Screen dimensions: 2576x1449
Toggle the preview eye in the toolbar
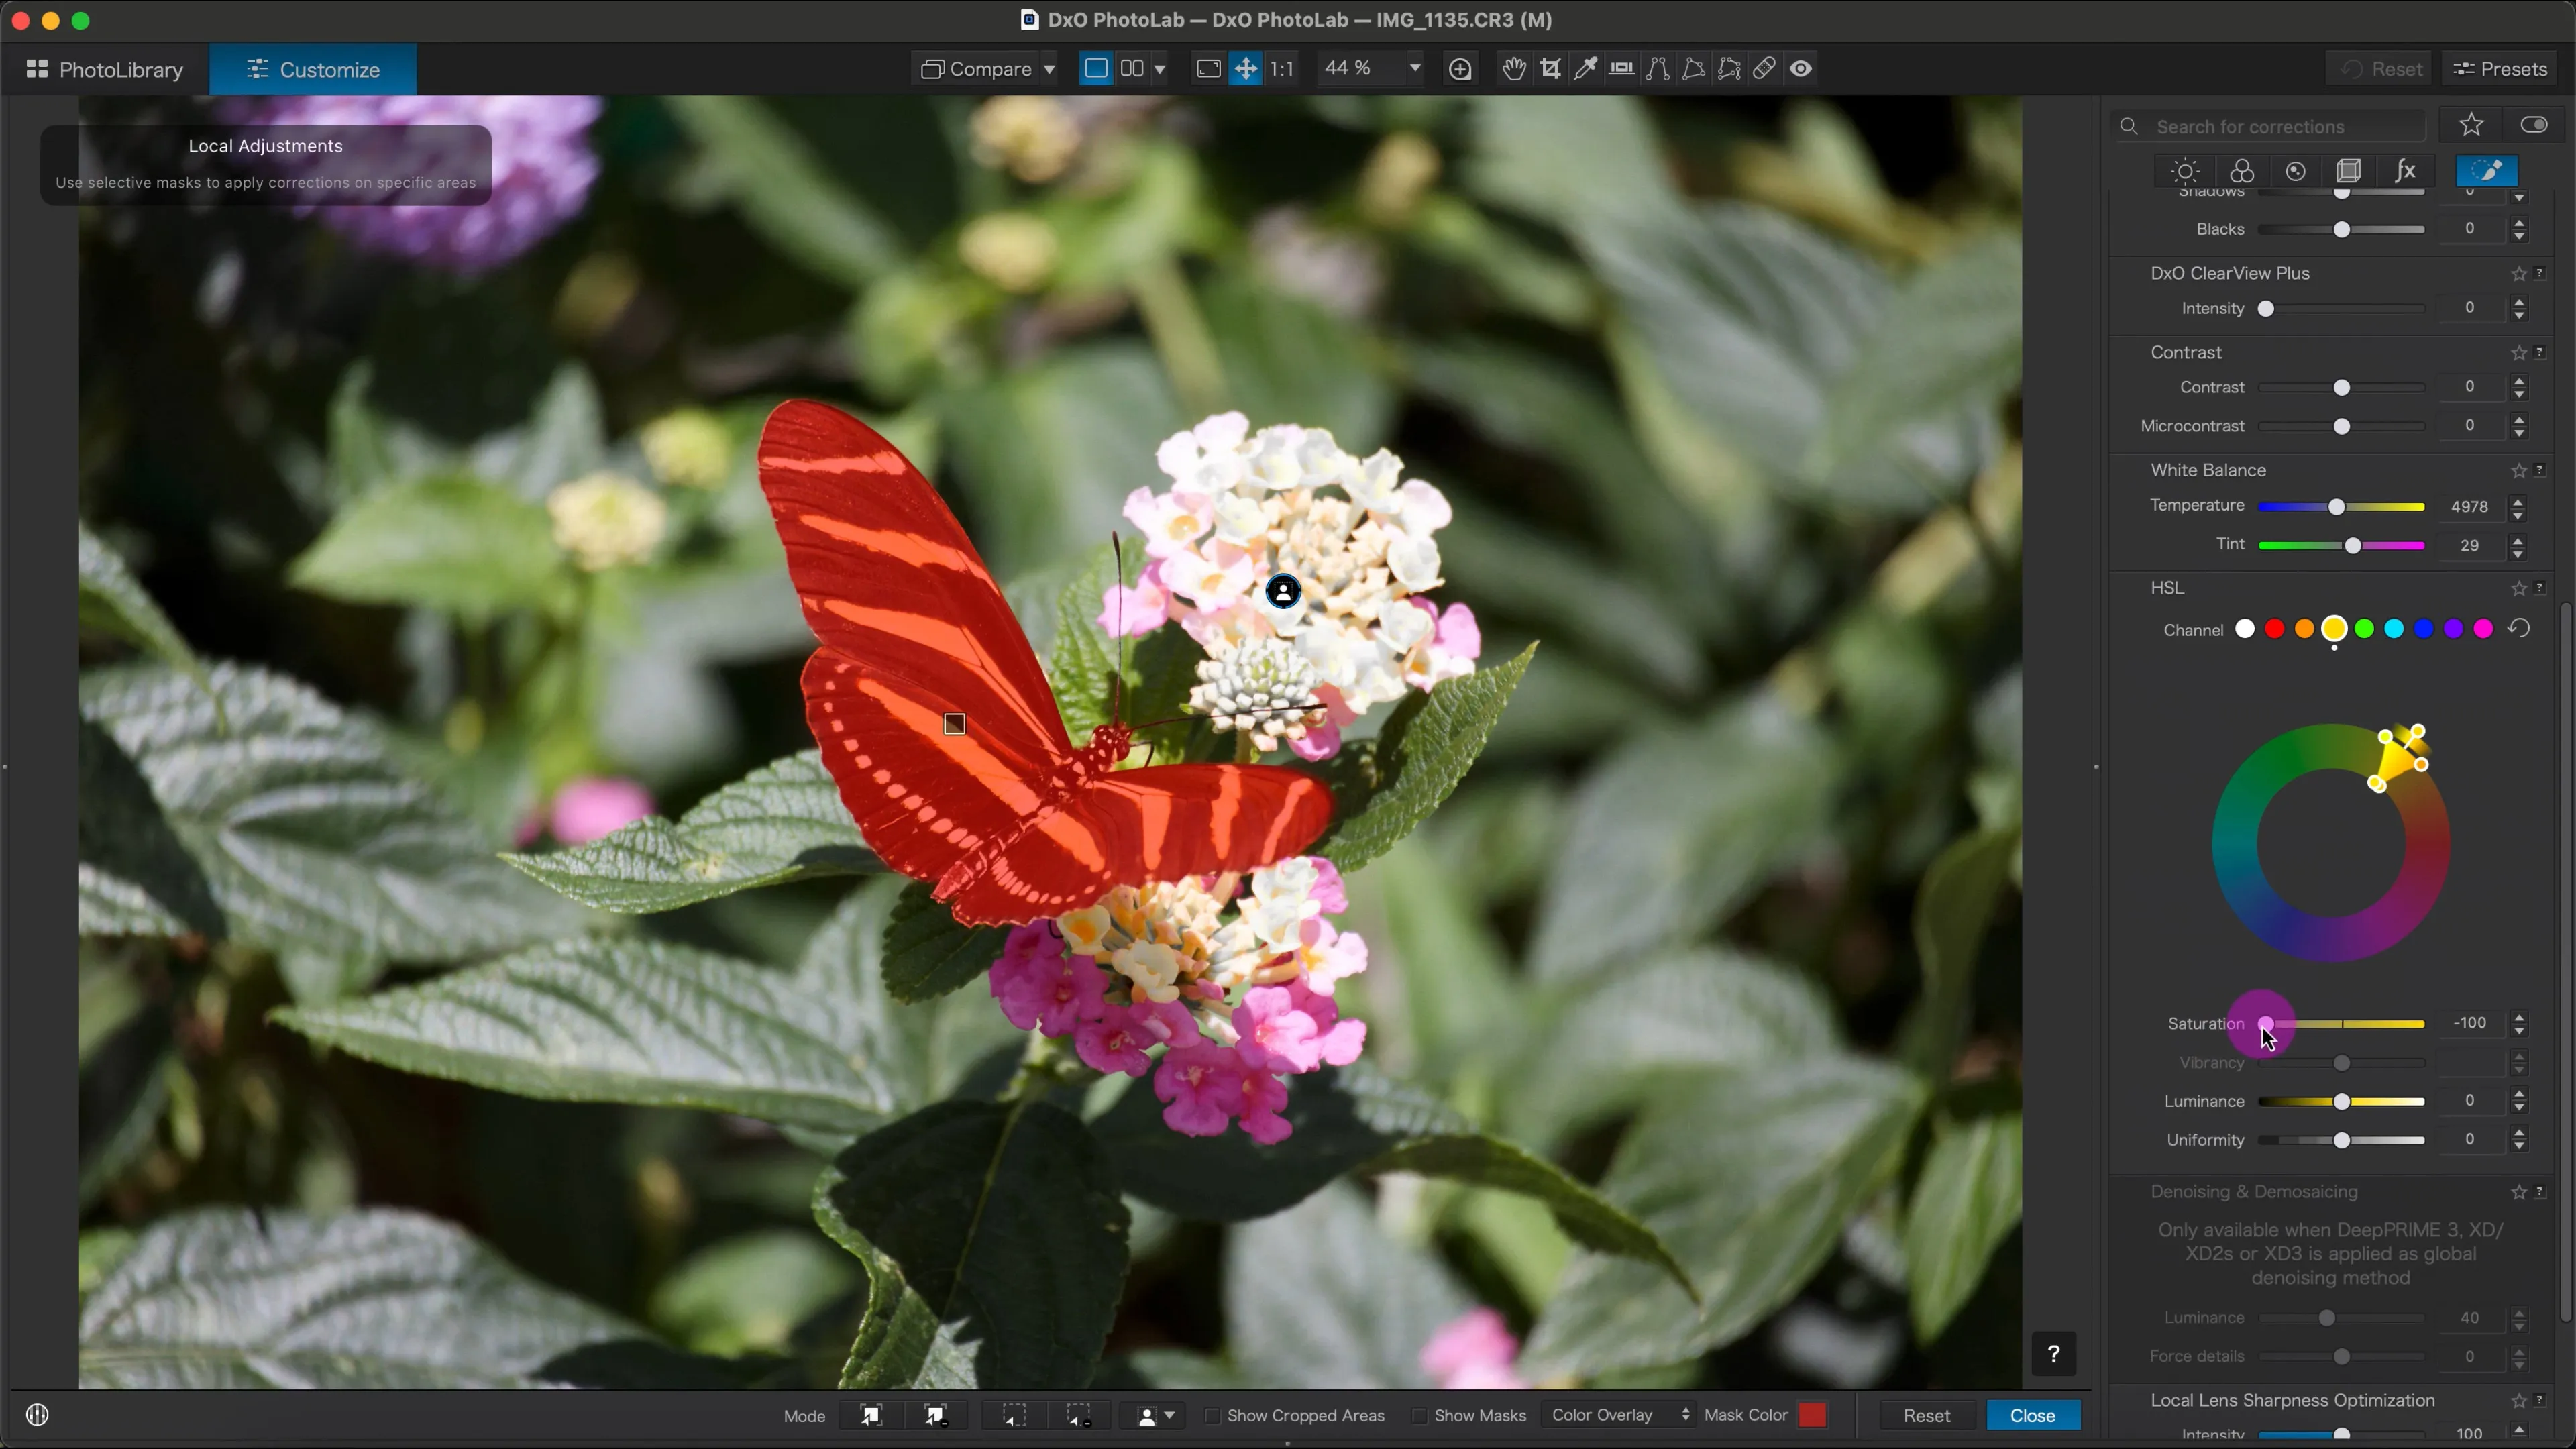pyautogui.click(x=1799, y=68)
